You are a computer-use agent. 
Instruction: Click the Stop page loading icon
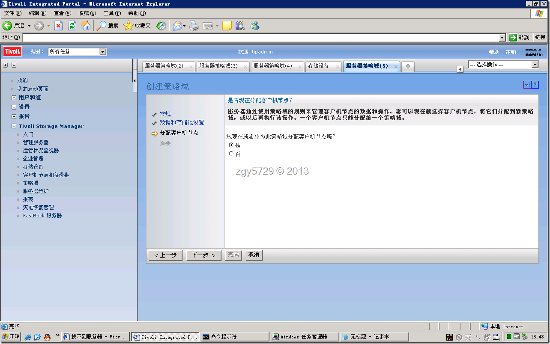59,26
